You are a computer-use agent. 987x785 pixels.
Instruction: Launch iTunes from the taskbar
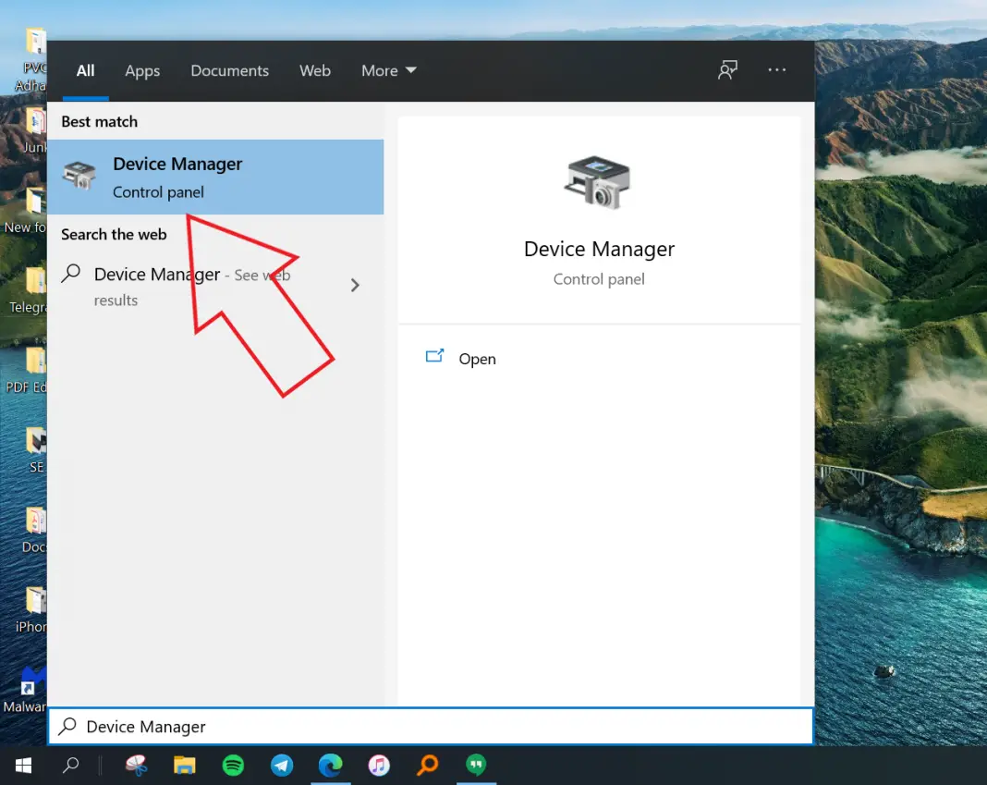(x=379, y=766)
